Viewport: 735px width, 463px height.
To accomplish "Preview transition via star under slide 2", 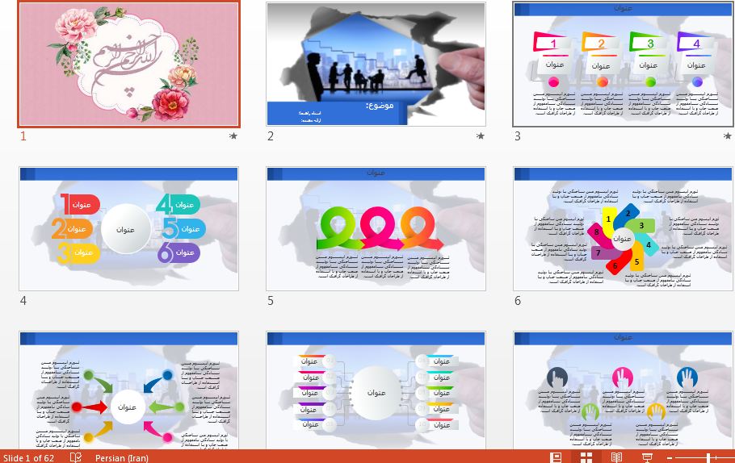I will coord(481,136).
